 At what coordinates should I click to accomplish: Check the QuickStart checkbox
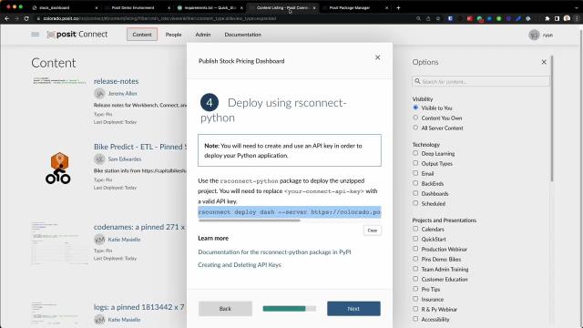point(415,239)
